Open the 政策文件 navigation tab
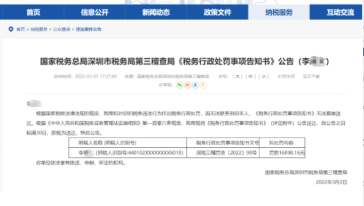364x206 pixels. click(218, 12)
